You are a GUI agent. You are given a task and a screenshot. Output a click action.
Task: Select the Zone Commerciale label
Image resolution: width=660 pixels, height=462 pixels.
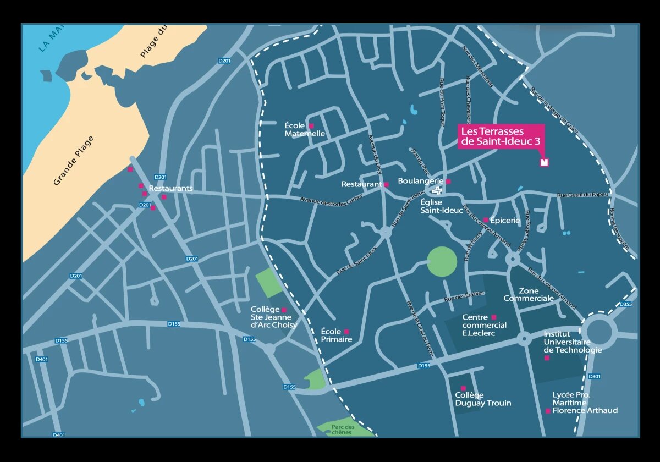click(529, 294)
